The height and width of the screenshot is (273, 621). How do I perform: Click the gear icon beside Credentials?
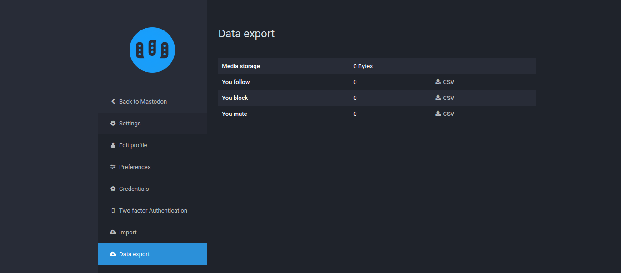[x=113, y=189]
